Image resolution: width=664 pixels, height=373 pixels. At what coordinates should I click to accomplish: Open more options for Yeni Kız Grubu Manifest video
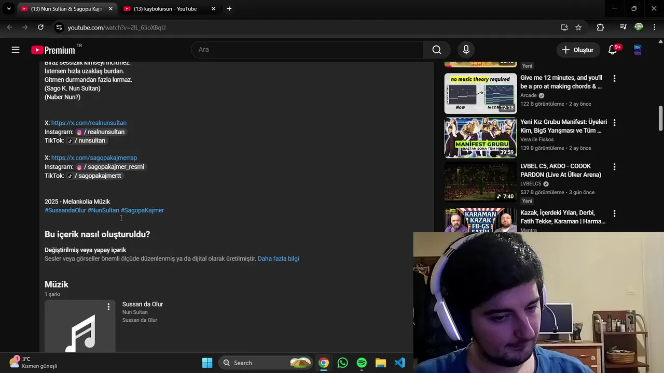click(614, 123)
